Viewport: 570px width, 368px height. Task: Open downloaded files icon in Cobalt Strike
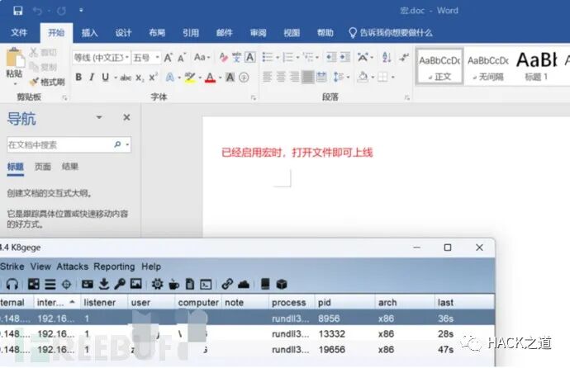tap(104, 284)
